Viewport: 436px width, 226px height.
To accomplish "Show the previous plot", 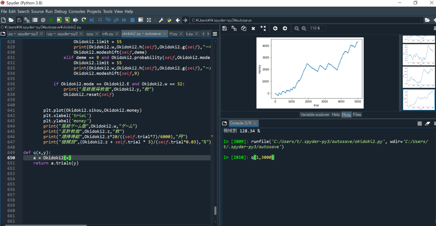I will pos(275,28).
